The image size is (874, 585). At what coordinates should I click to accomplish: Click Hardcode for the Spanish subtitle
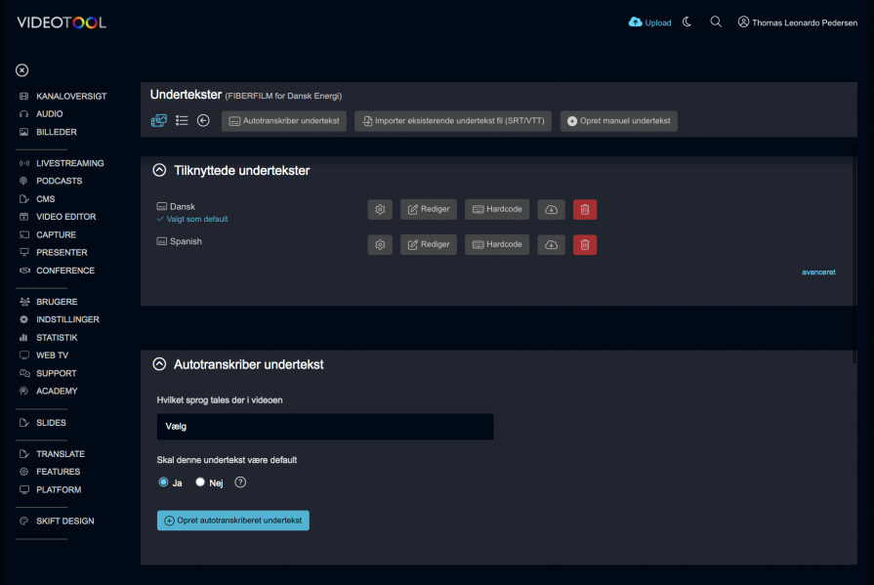pos(496,244)
